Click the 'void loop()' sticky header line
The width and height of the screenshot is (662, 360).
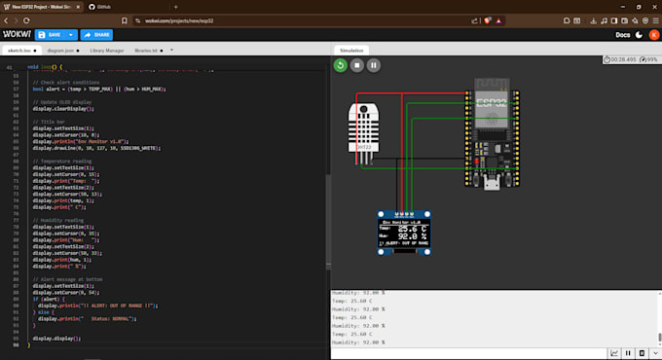45,67
